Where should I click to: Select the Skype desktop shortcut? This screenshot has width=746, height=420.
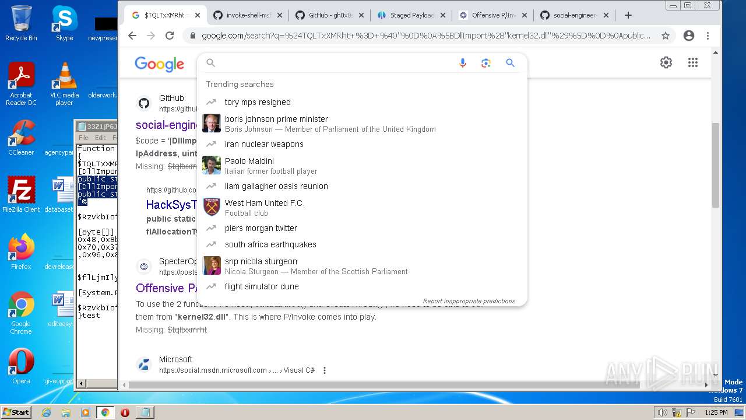pos(64,23)
